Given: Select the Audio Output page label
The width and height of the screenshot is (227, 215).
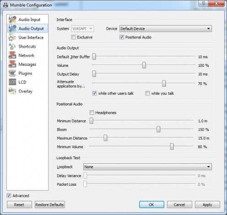Looking at the screenshot, I should click(x=31, y=28).
